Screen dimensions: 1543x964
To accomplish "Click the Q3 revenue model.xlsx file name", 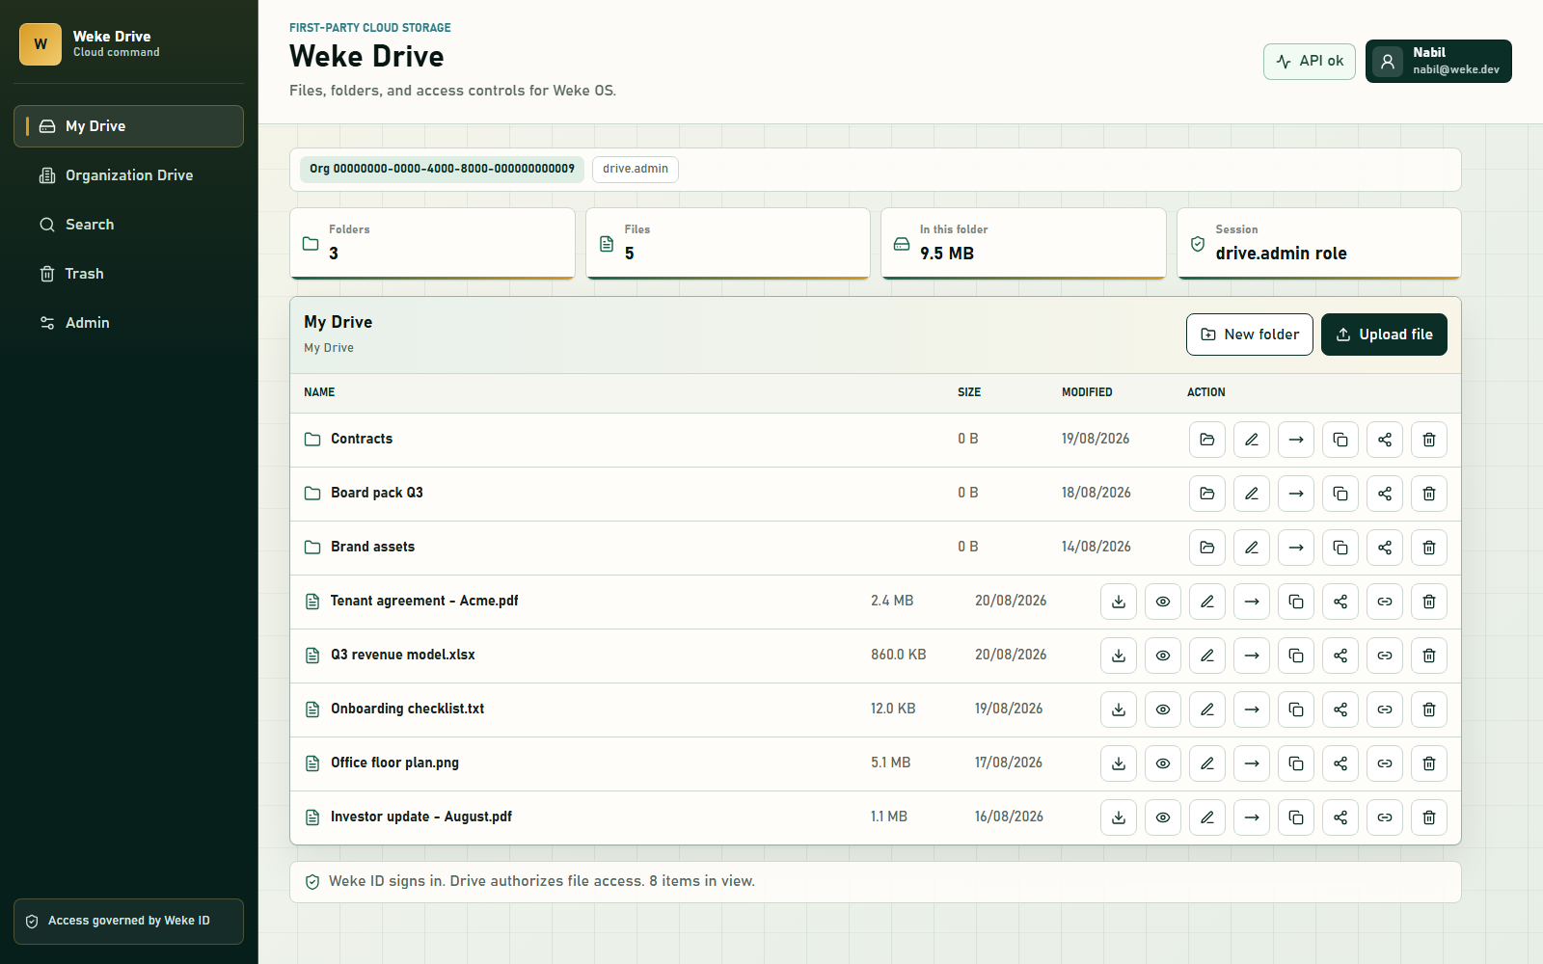I will pos(403,655).
